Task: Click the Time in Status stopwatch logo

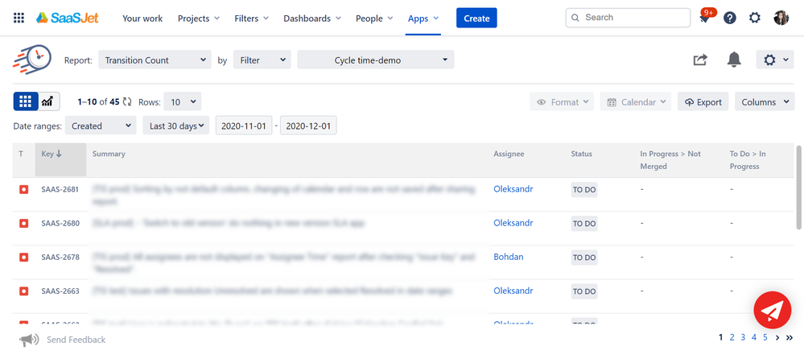Action: [32, 60]
